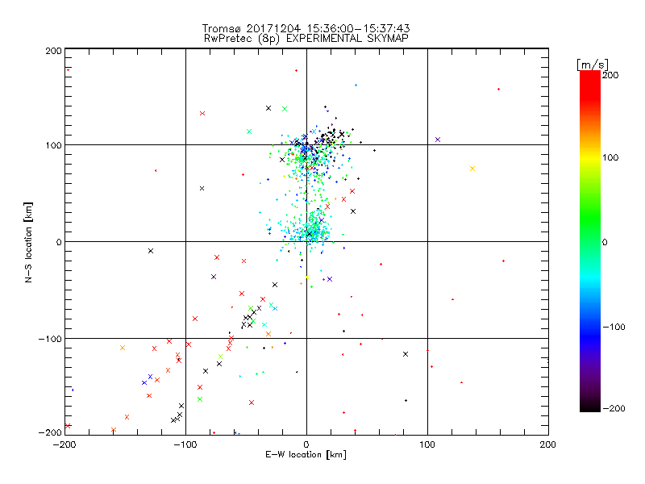Click the N-S axis tick label "-100"
This screenshot has height=484, width=645.
50,339
